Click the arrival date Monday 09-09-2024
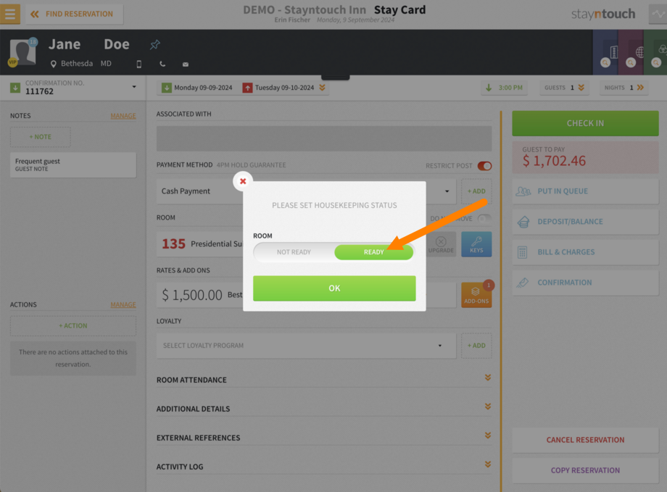 (x=197, y=88)
